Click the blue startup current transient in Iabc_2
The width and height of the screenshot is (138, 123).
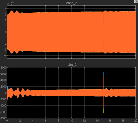[x=8, y=88]
